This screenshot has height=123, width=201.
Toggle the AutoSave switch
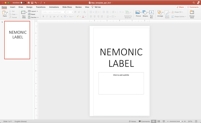[23, 3]
